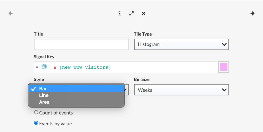Viewport: 263px width, 132px height.
Task: Click into the empty Title field
Action: (x=81, y=44)
